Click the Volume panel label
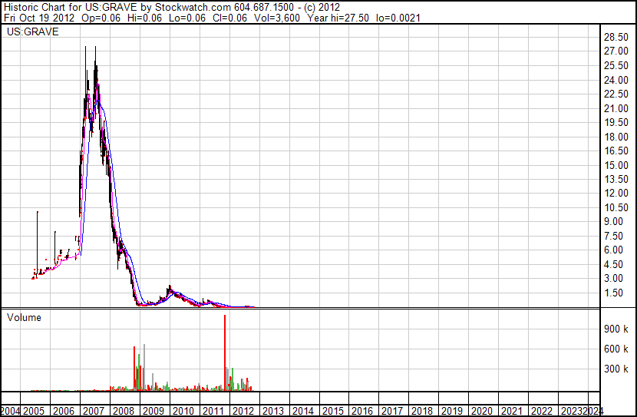637x417 pixels. coord(24,317)
